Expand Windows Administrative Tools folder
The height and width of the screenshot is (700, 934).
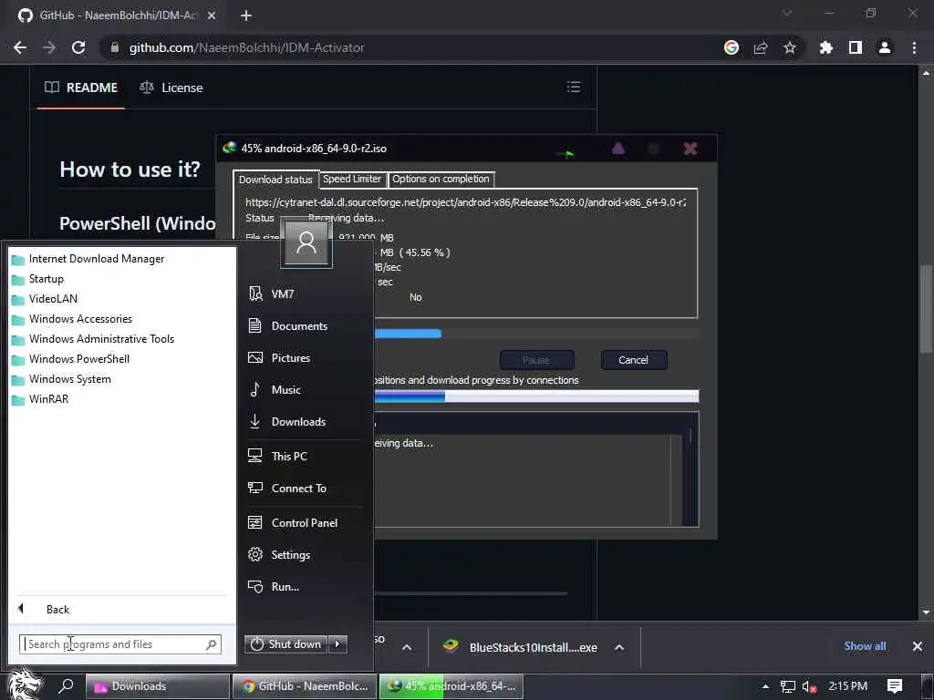click(100, 339)
